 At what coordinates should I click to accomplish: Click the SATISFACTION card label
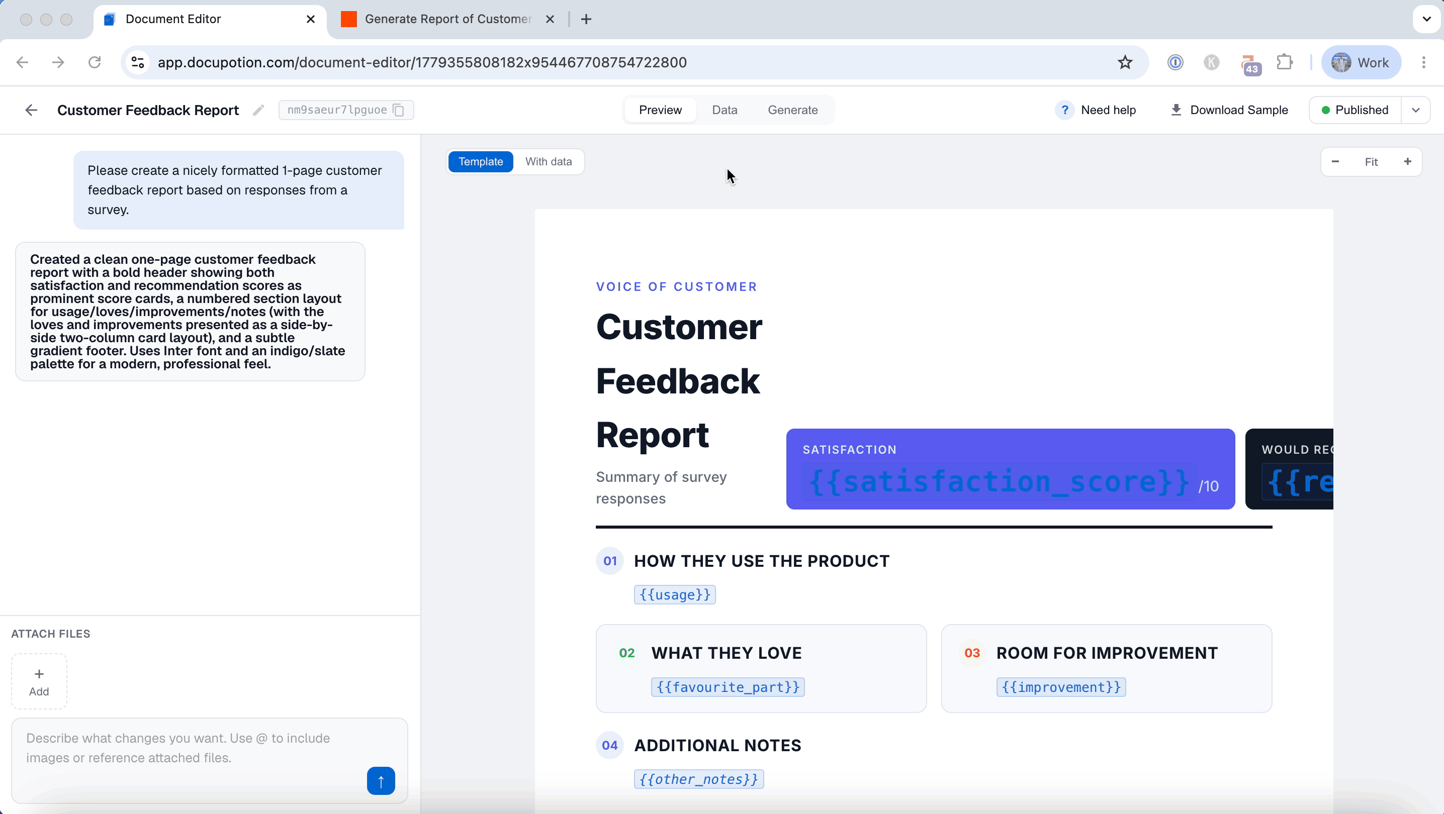click(x=849, y=449)
